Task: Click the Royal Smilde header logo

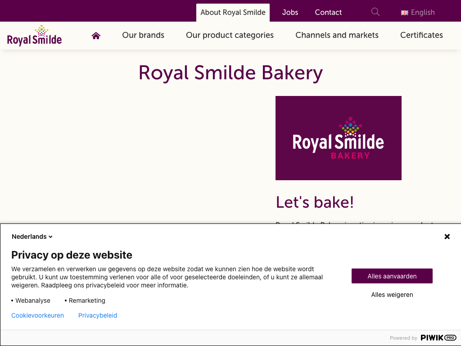Action: [x=35, y=36]
